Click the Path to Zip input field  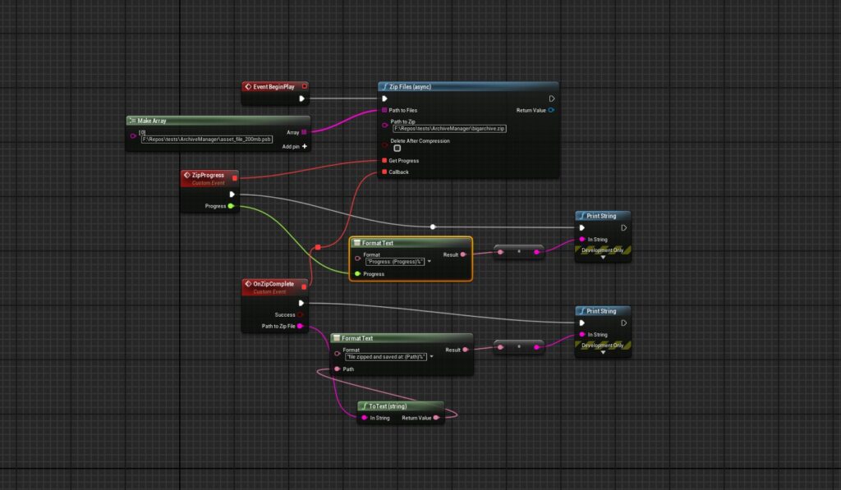click(449, 129)
